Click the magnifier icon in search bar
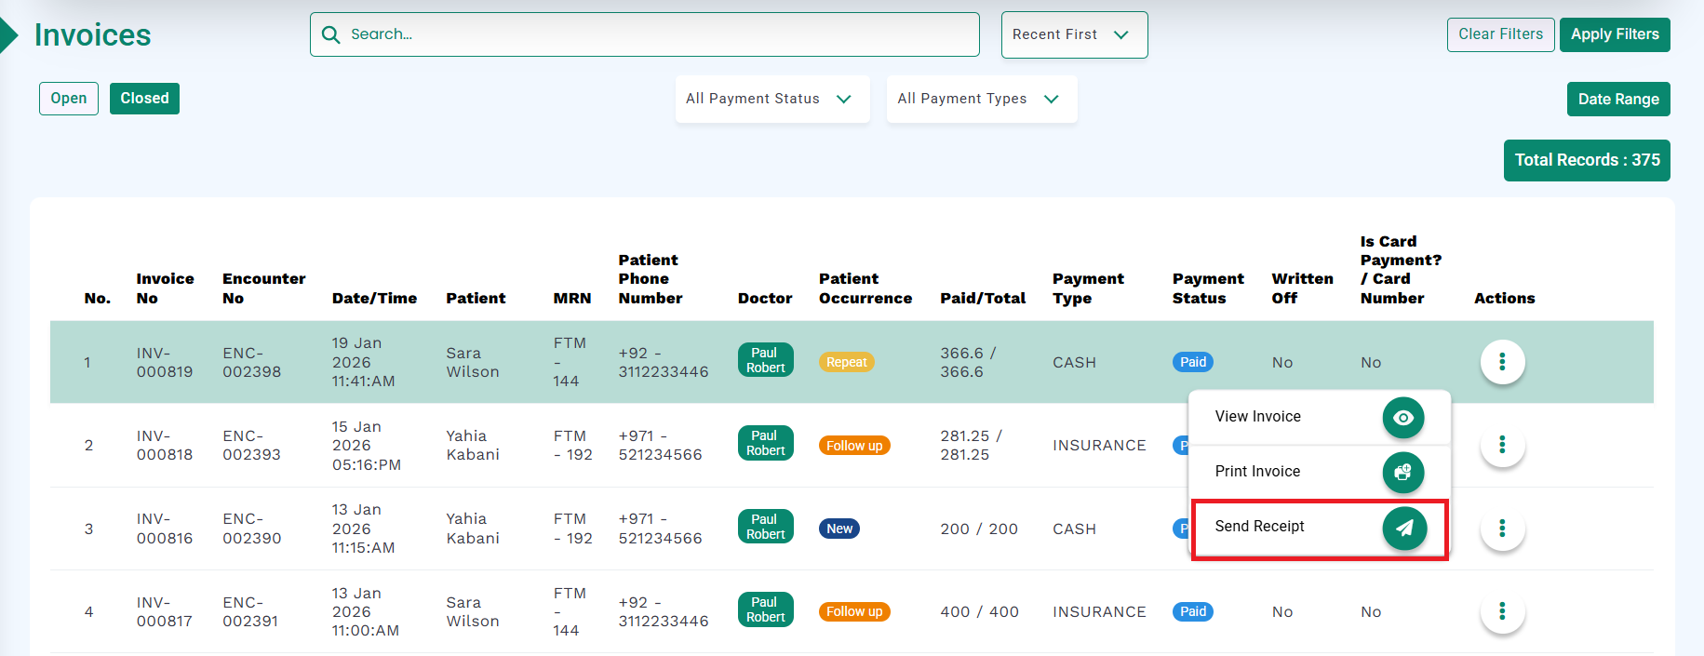This screenshot has width=1704, height=656. click(330, 34)
